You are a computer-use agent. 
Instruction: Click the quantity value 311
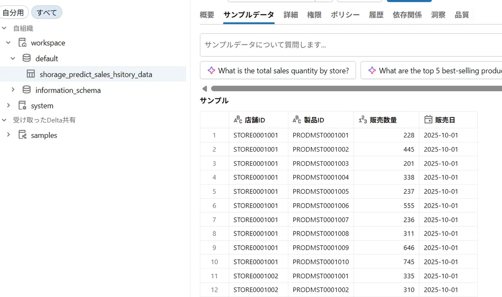point(409,234)
